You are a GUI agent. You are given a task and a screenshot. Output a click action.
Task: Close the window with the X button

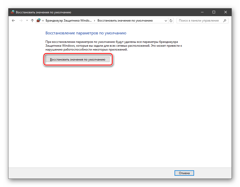tap(225, 12)
